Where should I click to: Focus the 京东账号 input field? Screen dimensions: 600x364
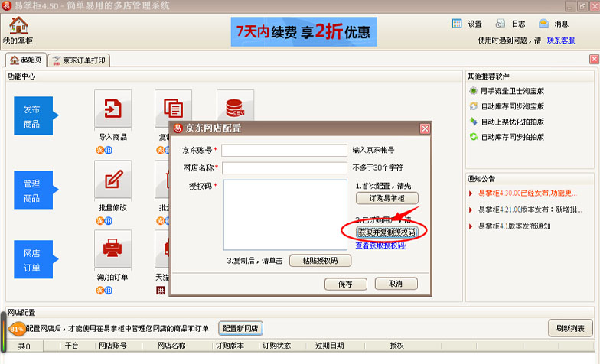coord(285,150)
